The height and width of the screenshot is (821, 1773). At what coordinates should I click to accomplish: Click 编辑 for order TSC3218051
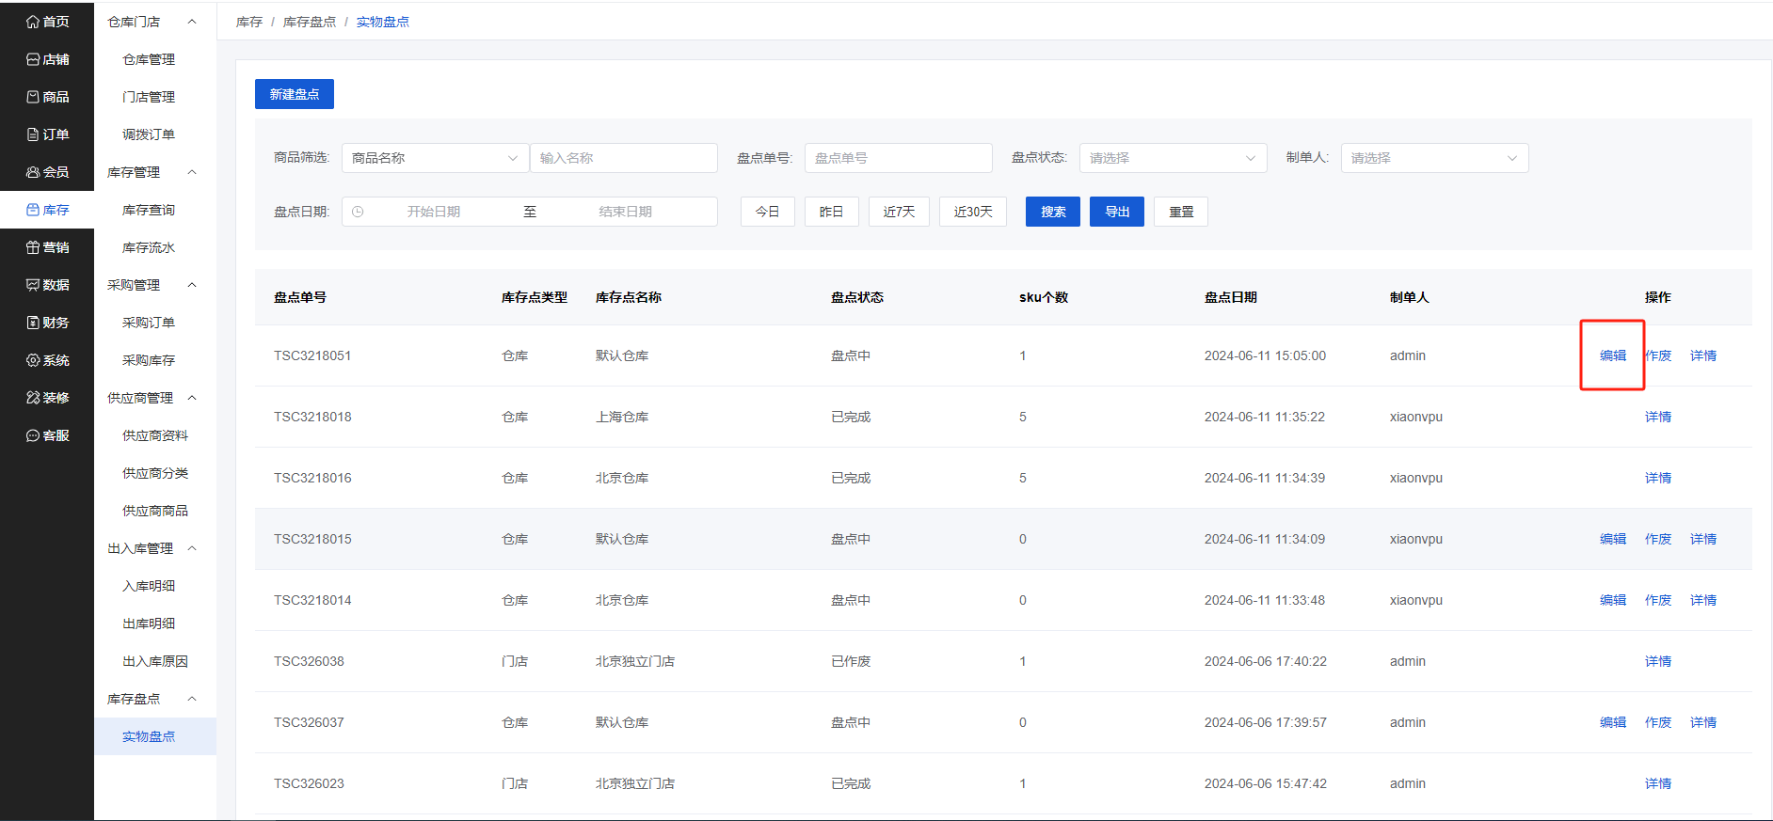pos(1613,355)
